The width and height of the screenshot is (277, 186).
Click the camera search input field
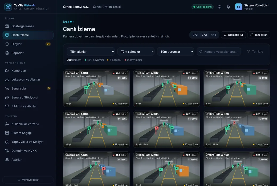click(x=219, y=52)
